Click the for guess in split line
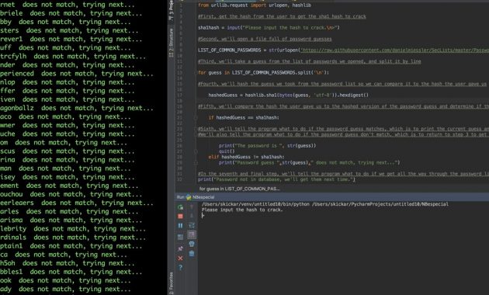The width and height of the screenshot is (489, 295). (x=263, y=73)
